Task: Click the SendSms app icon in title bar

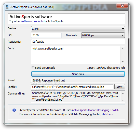Action: (x=7, y=7)
